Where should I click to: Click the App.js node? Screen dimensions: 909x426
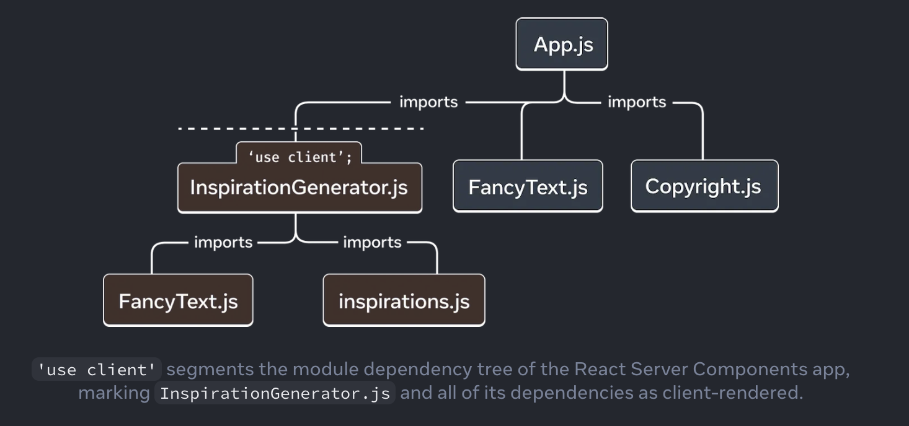tap(561, 43)
